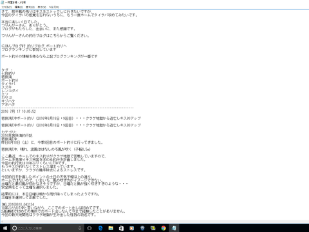Click the taskbar icon left of Chrome
The image size is (309, 232).
pos(153,228)
